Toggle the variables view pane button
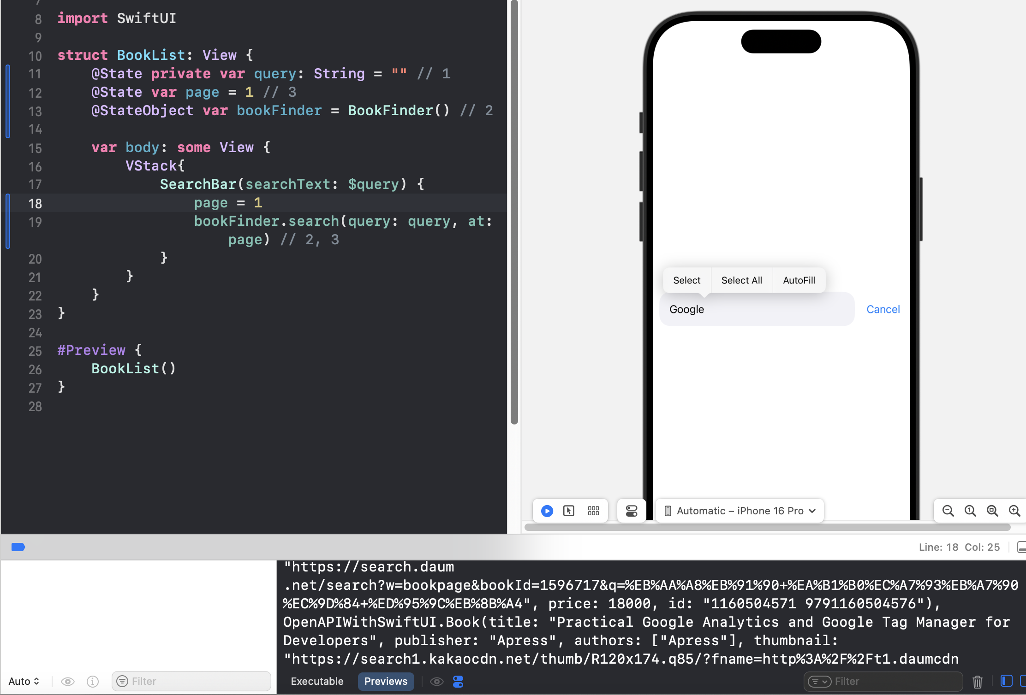 click(1006, 681)
